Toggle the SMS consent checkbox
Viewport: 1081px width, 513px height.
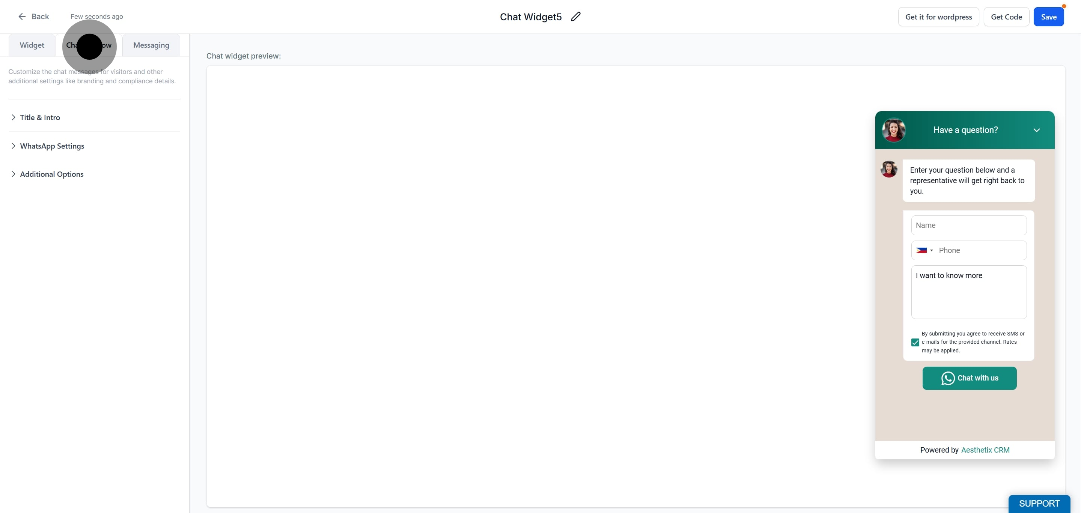(x=915, y=342)
